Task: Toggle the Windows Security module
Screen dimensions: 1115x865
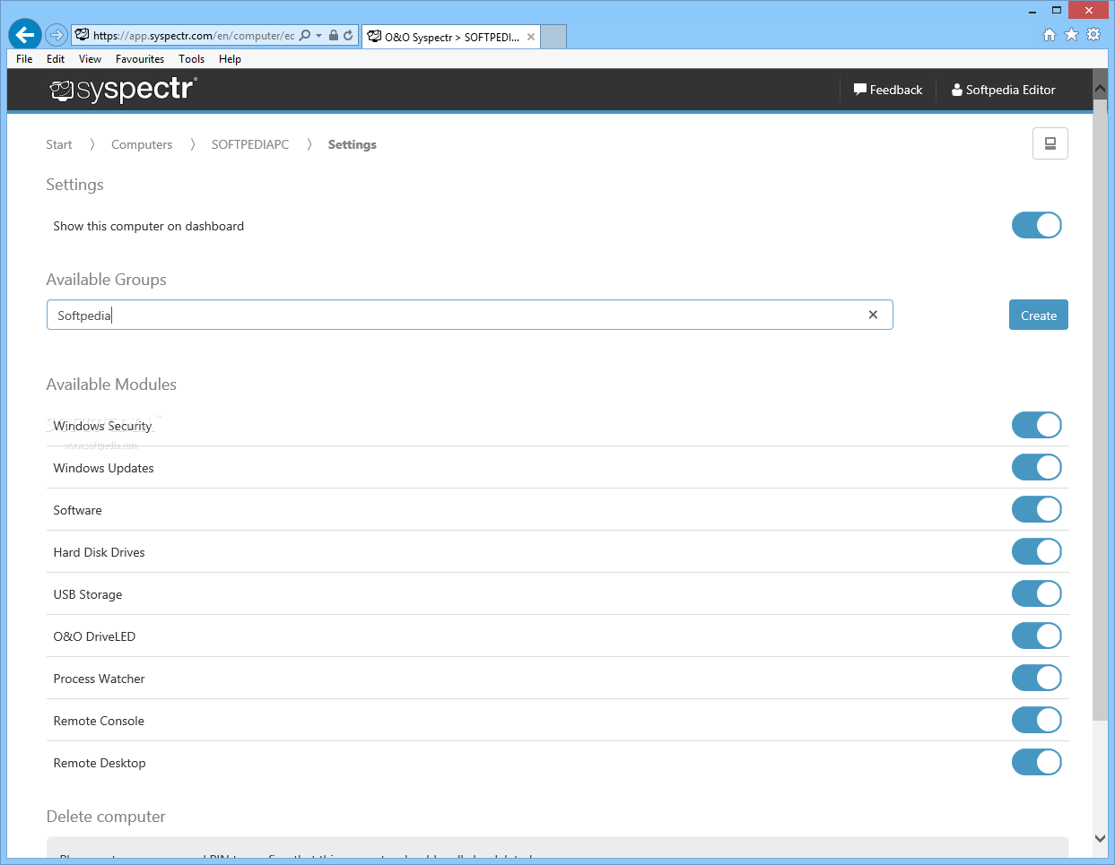Action: (1037, 425)
